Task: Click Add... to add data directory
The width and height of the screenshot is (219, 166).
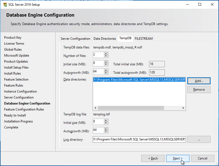Action: (199, 81)
